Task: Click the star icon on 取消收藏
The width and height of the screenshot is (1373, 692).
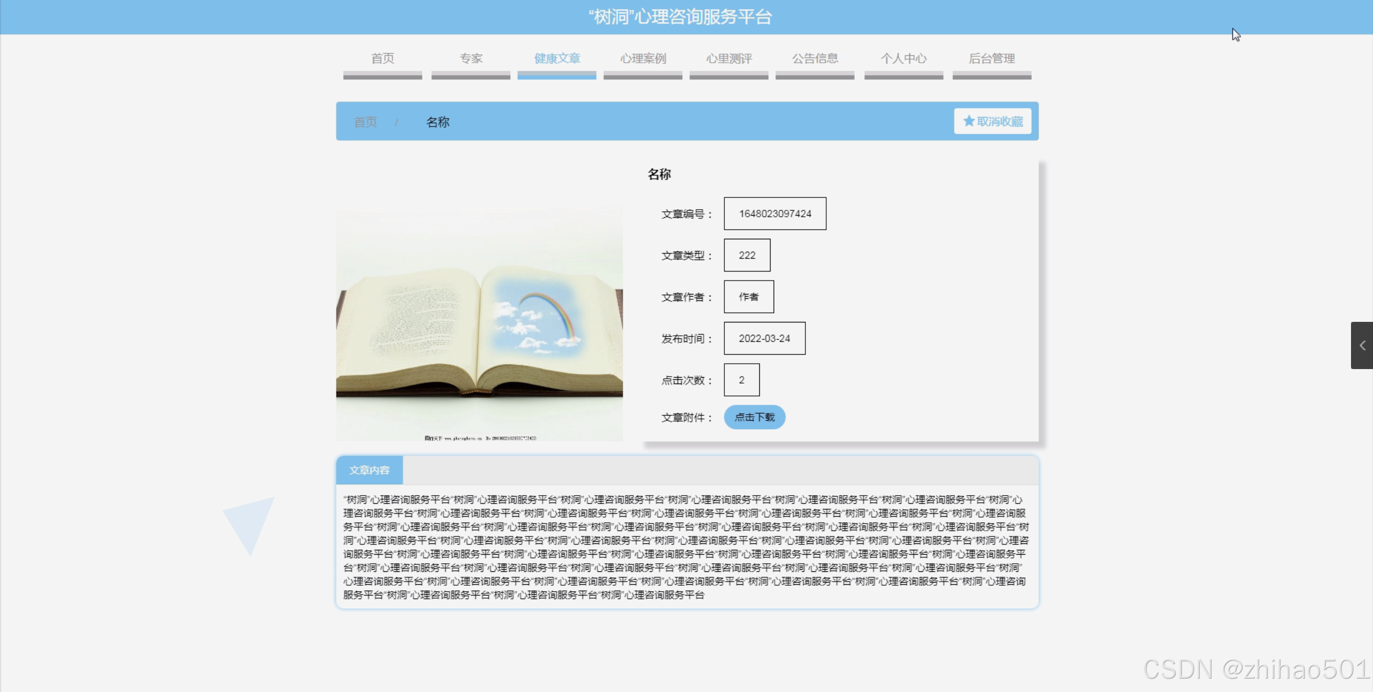Action: click(x=968, y=121)
